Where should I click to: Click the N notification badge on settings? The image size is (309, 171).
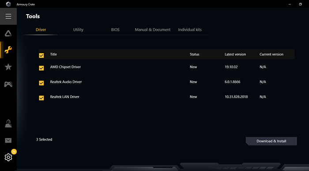14,152
